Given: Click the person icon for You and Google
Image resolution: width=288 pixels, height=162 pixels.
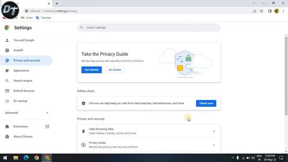Looking at the screenshot, I should tap(7, 40).
